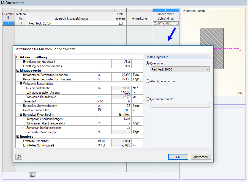Image resolution: width=248 pixels, height=182 pixels.
Task: Click the Ermittlung des Schwindmaßes value Alter
Action: tap(121, 66)
